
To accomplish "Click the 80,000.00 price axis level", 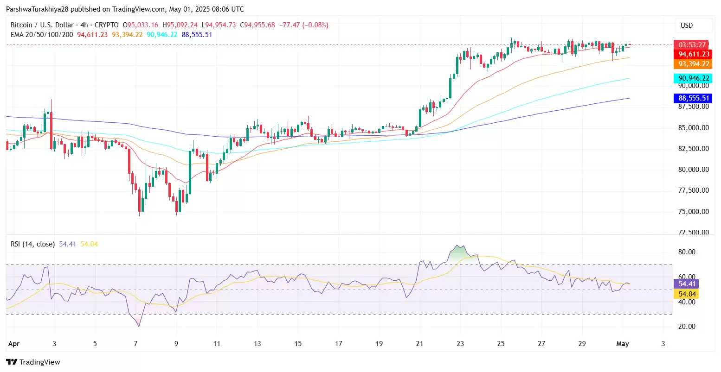I will [x=693, y=170].
